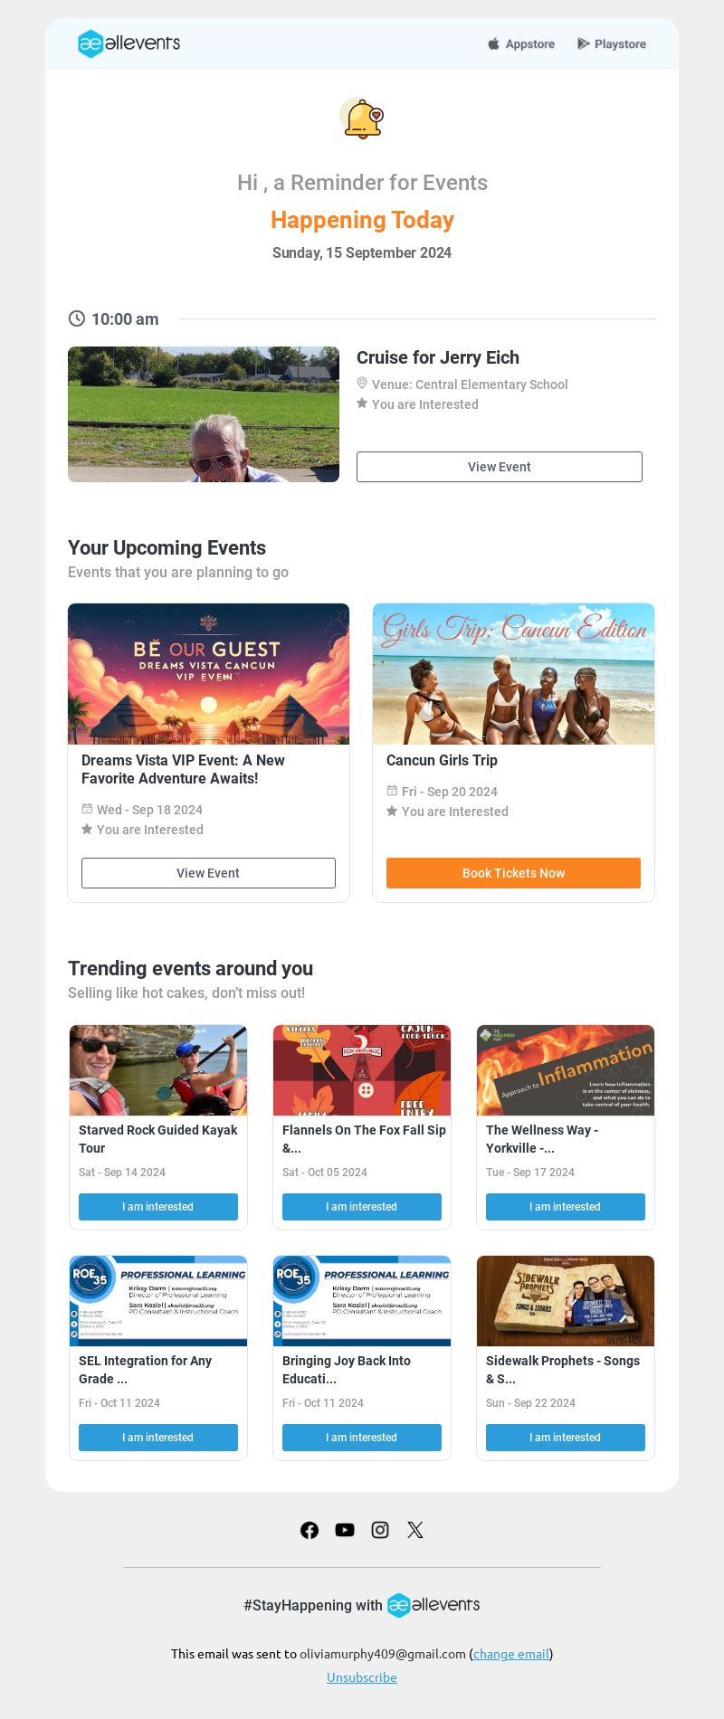Open the change email link
Image resolution: width=724 pixels, height=1719 pixels.
(511, 1654)
